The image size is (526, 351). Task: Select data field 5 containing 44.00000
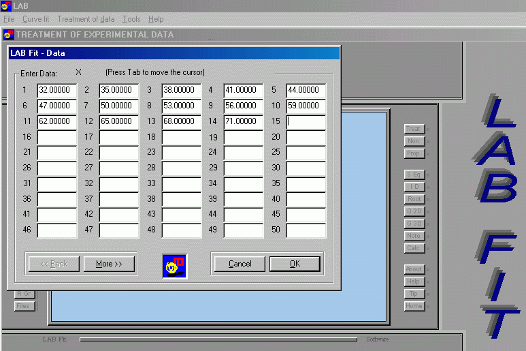click(306, 90)
